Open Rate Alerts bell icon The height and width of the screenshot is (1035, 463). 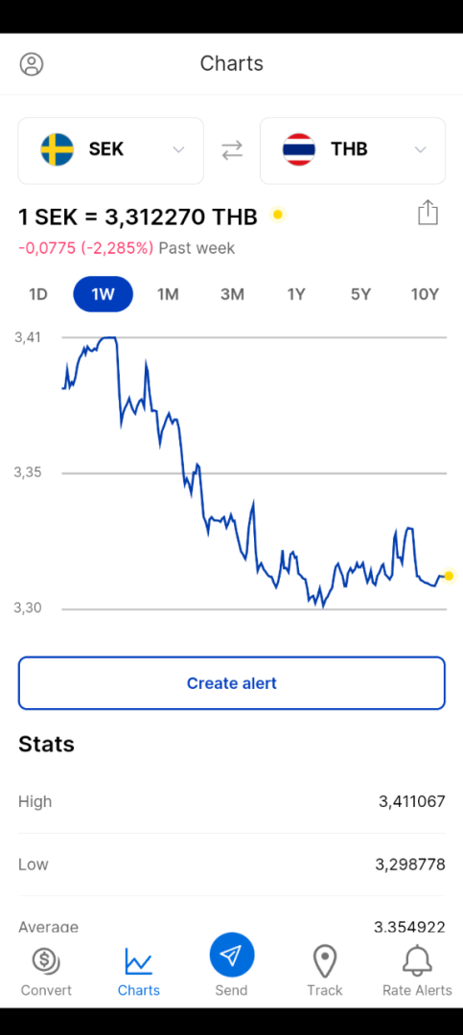click(x=417, y=961)
